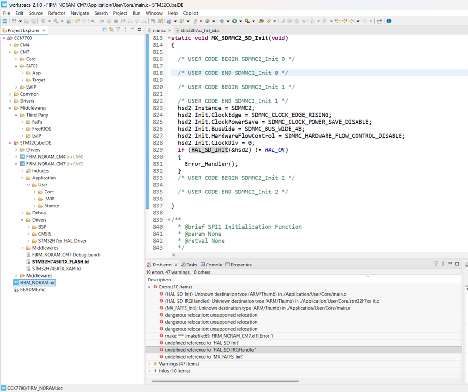The image size is (468, 392).
Task: Expand the Warnings (47 items) group
Action: click(149, 364)
